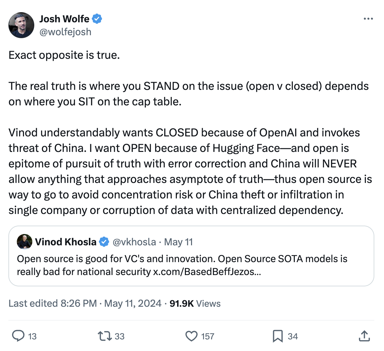
Task: Click the May 11 quoted tweet date
Action: coord(178,242)
